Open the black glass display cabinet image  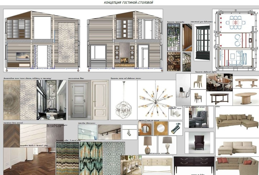202,42
